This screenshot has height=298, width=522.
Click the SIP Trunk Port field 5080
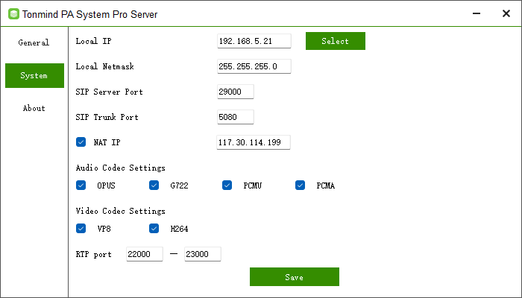point(236,117)
